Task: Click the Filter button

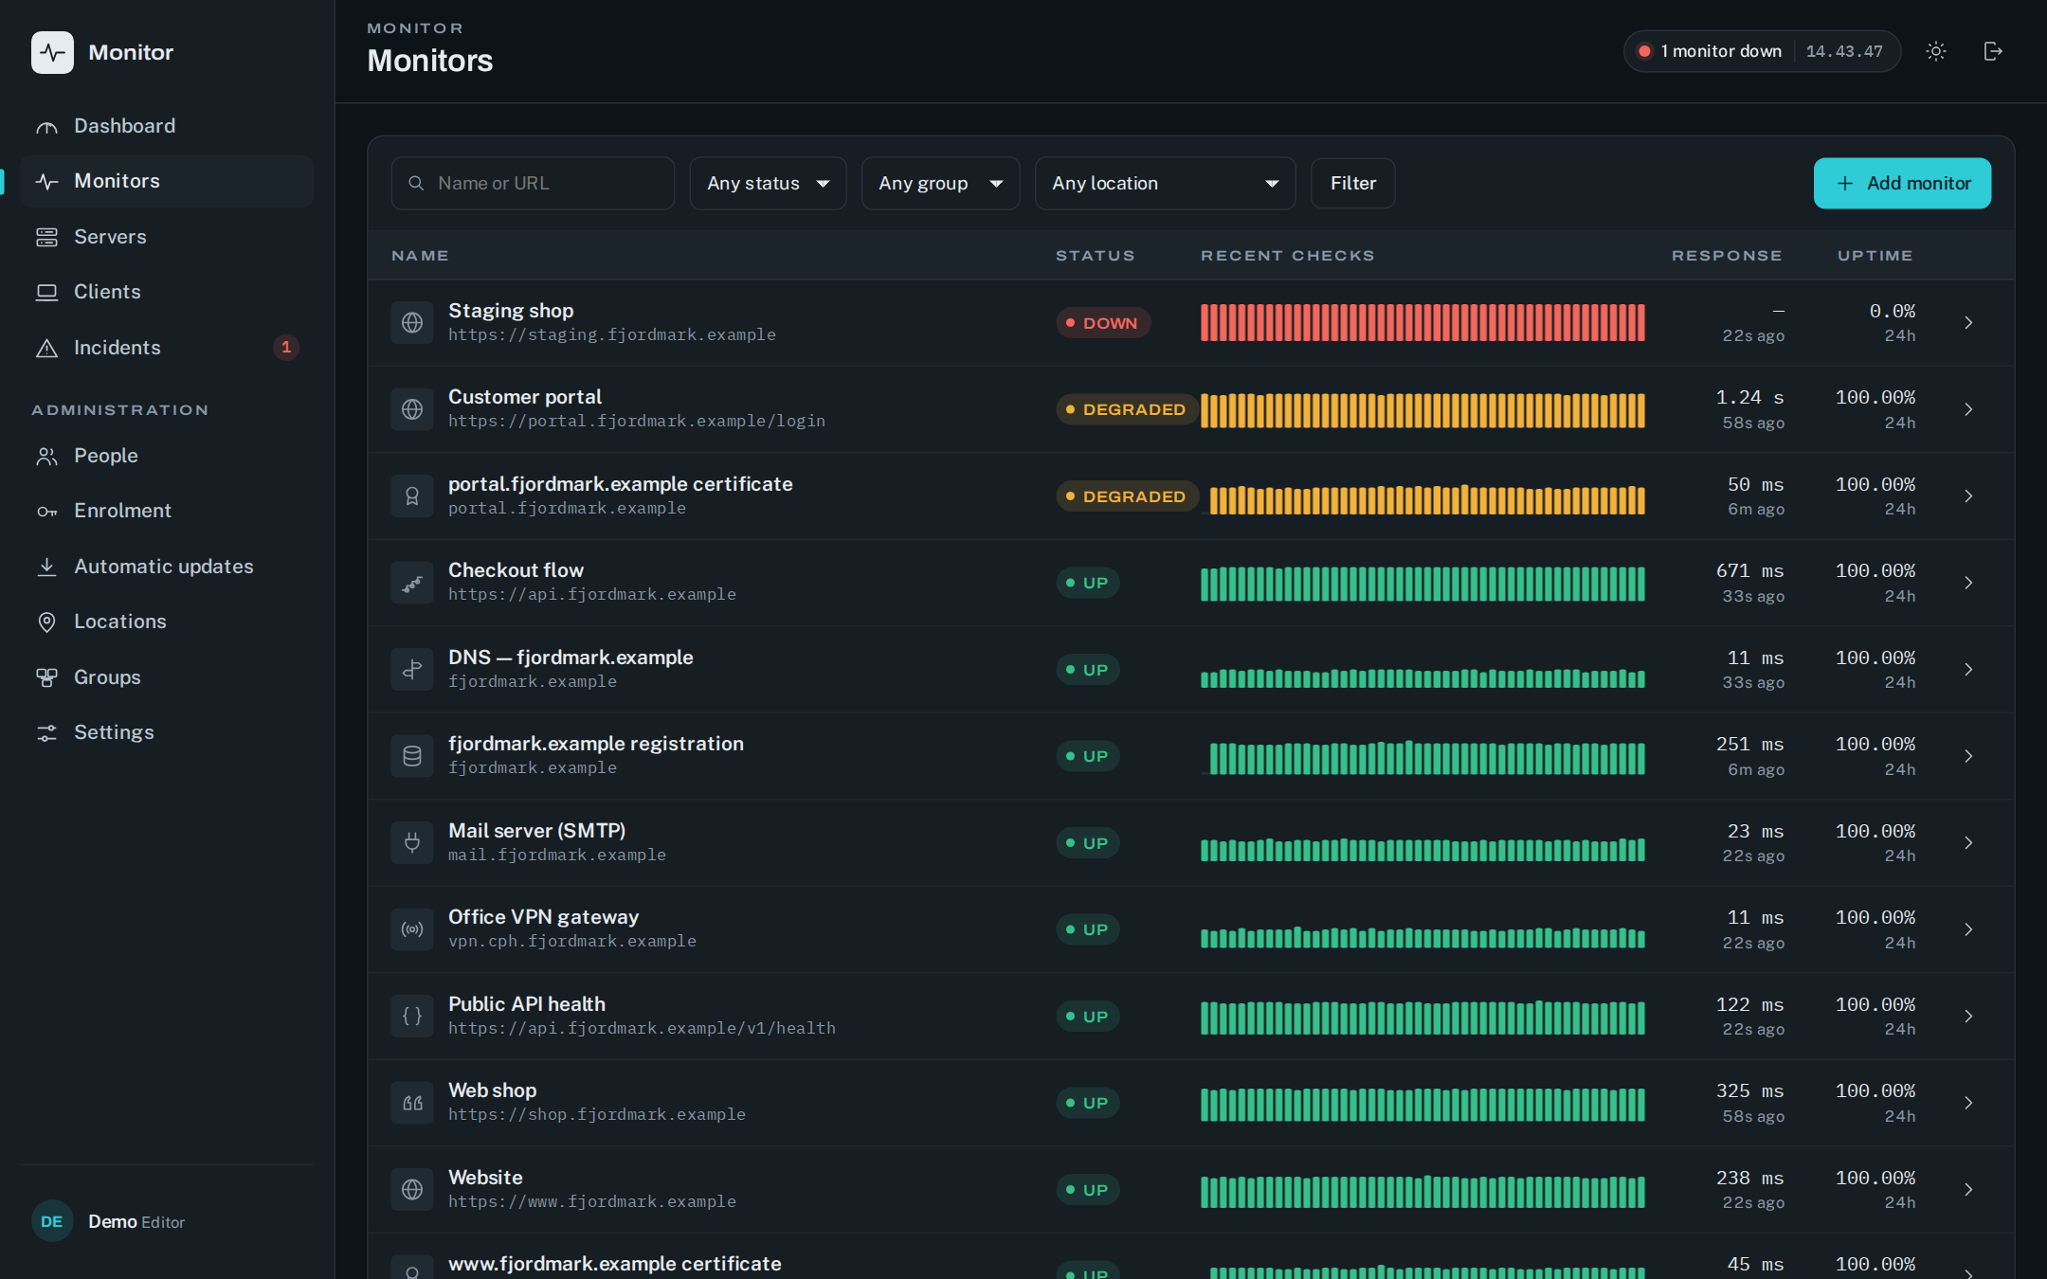Action: 1352,183
